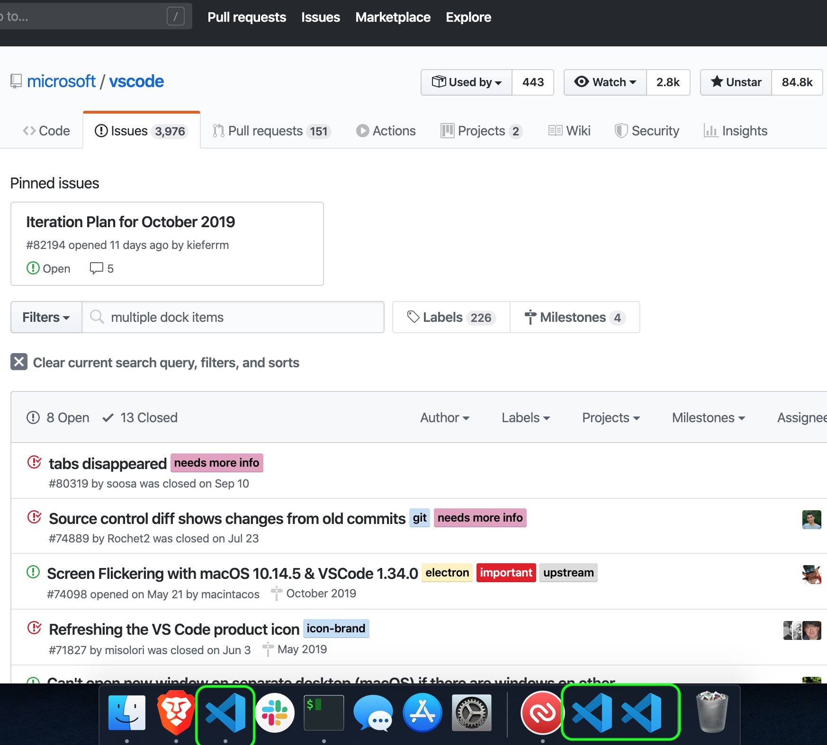Open Finder from the dock
The image size is (827, 745).
pos(126,713)
